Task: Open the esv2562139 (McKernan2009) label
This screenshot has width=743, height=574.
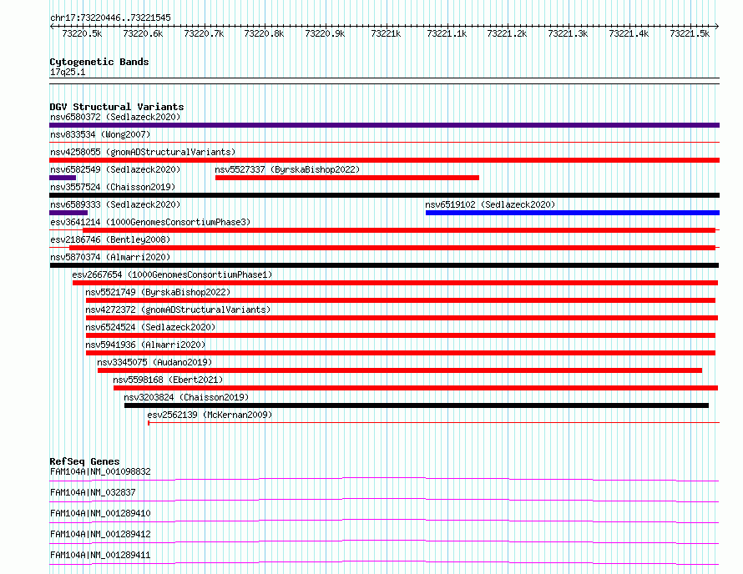Action: [x=210, y=415]
